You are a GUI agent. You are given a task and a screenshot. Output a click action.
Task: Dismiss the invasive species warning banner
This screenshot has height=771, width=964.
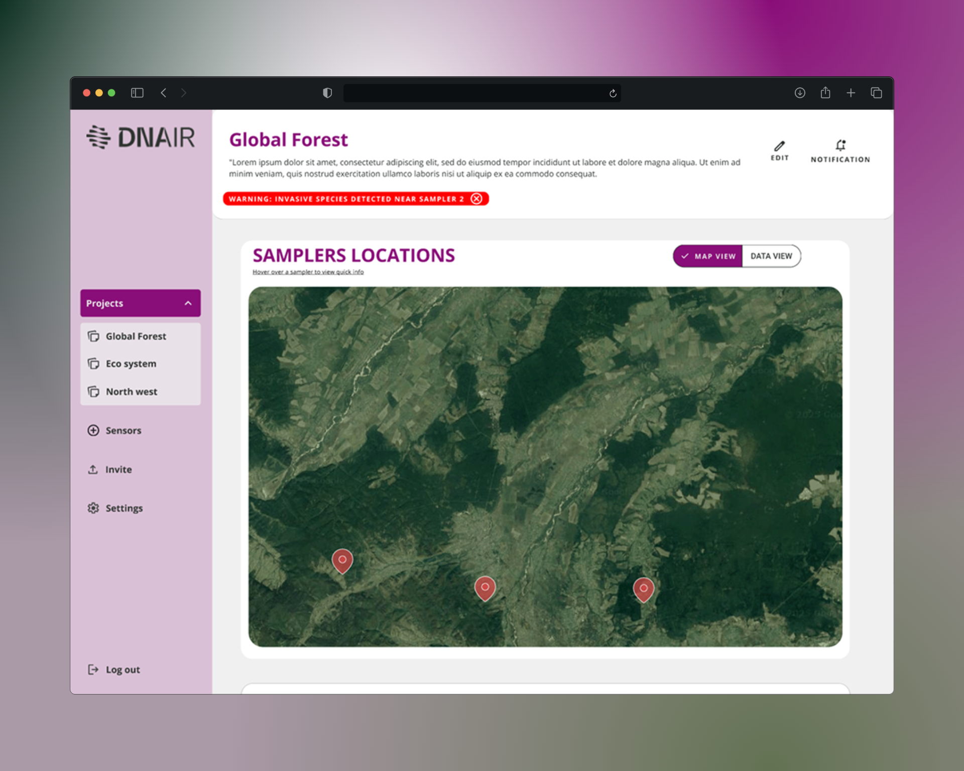click(x=476, y=199)
